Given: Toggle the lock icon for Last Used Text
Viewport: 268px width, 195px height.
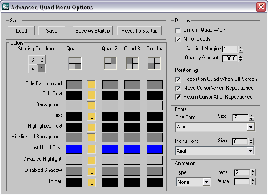Looking at the screenshot, I should 91,149.
